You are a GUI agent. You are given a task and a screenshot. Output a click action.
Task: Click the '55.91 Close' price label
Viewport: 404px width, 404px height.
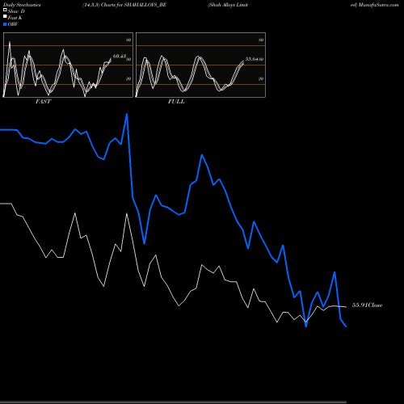pos(367,305)
